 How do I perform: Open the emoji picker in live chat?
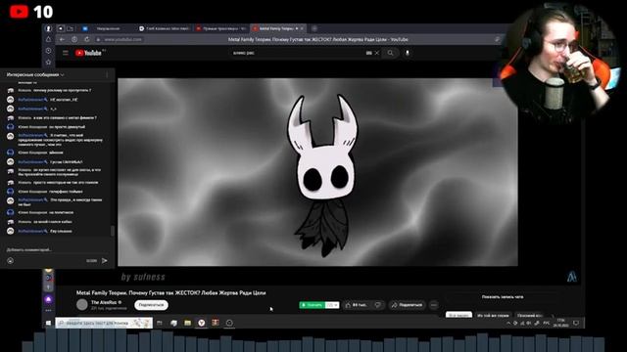(x=11, y=261)
